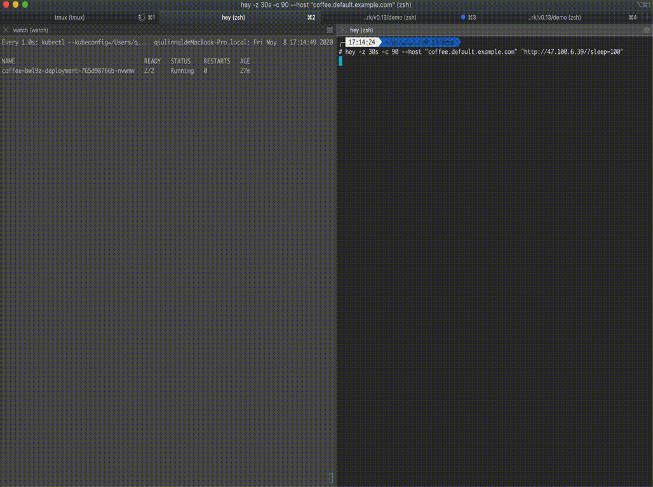
Task: Click the blue prompt directory path segment
Action: pos(420,42)
